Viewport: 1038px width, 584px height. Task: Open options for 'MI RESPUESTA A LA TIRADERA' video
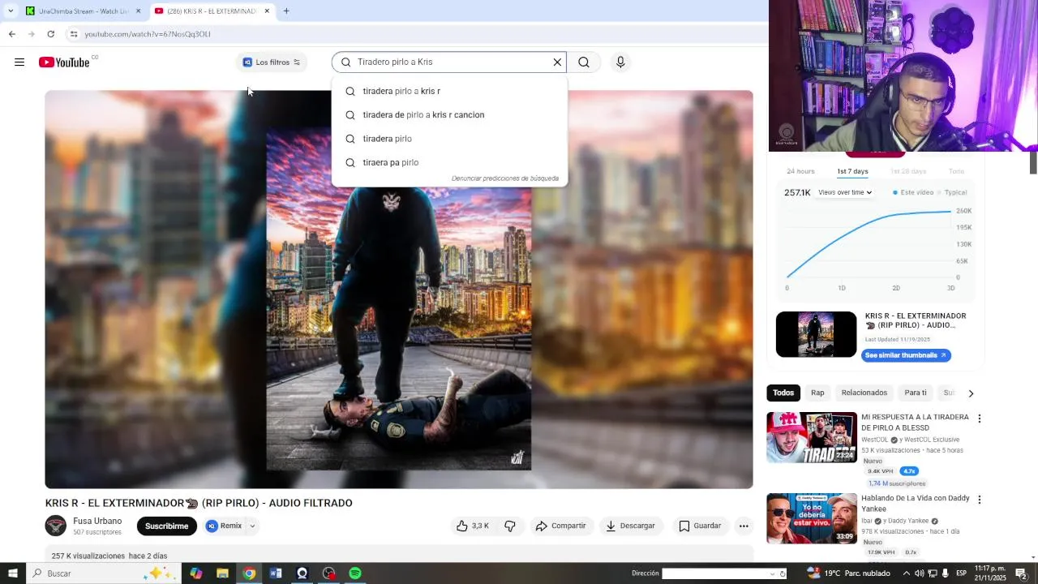pyautogui.click(x=979, y=419)
